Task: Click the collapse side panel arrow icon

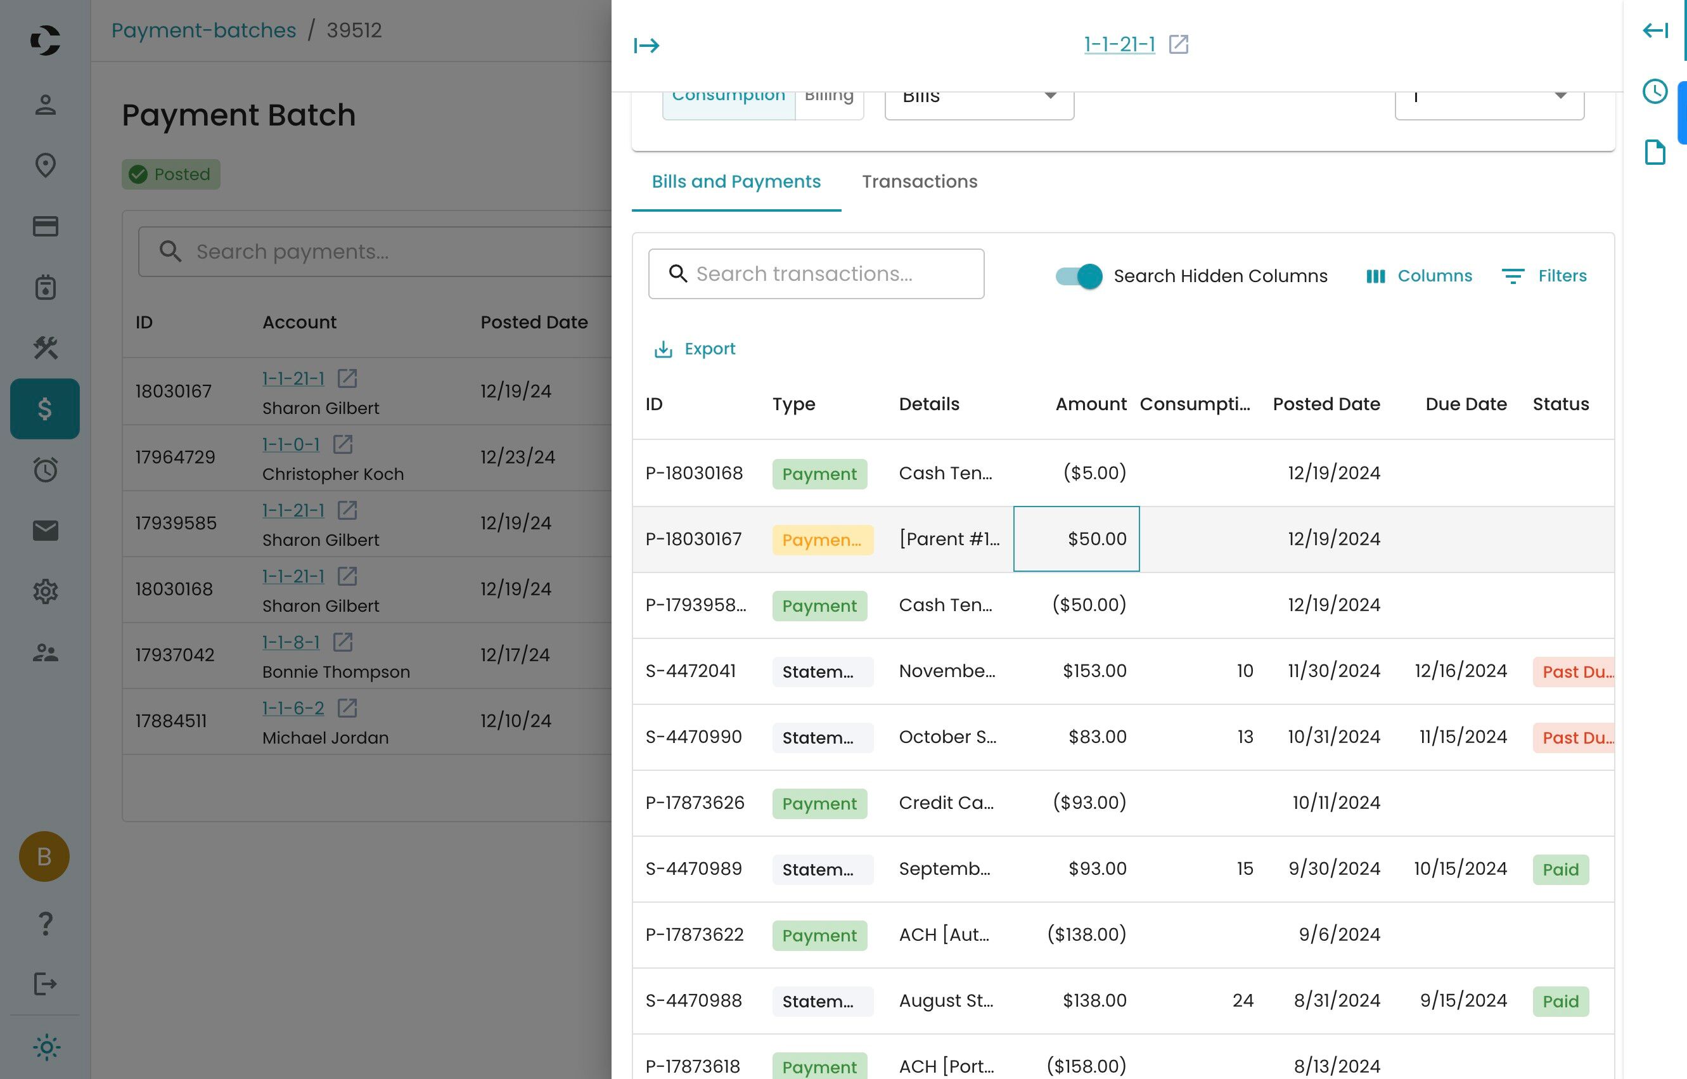Action: (x=646, y=46)
